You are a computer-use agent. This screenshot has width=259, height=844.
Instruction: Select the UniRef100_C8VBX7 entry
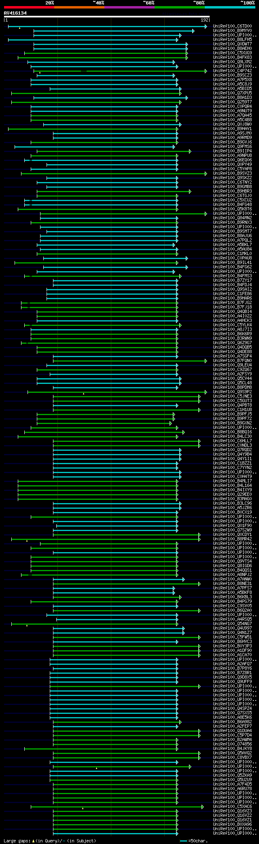(x=232, y=758)
